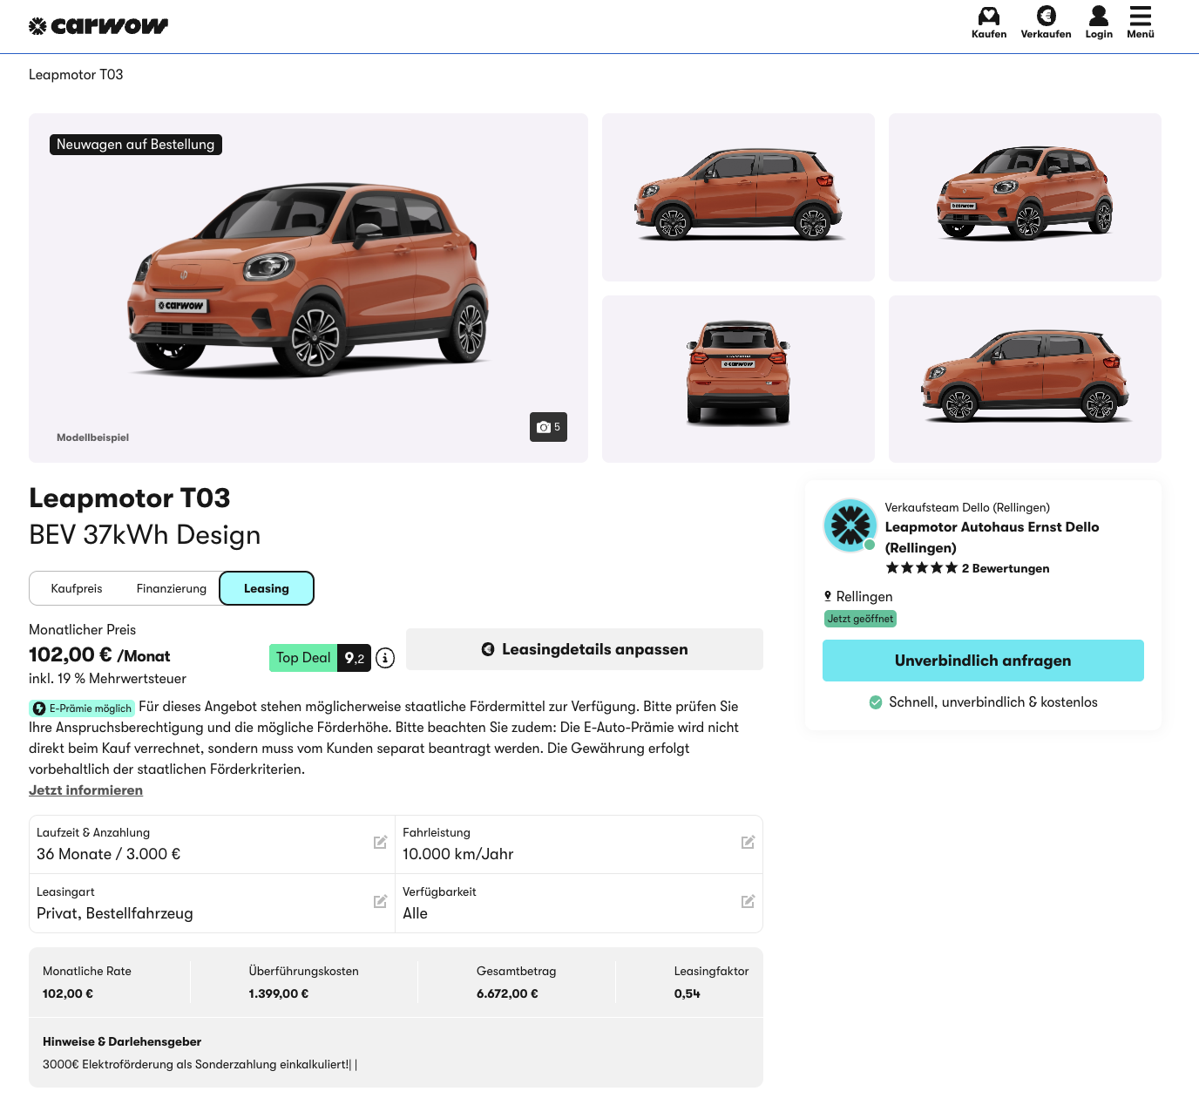Open the rear side-angle car thumbnail

(1025, 379)
